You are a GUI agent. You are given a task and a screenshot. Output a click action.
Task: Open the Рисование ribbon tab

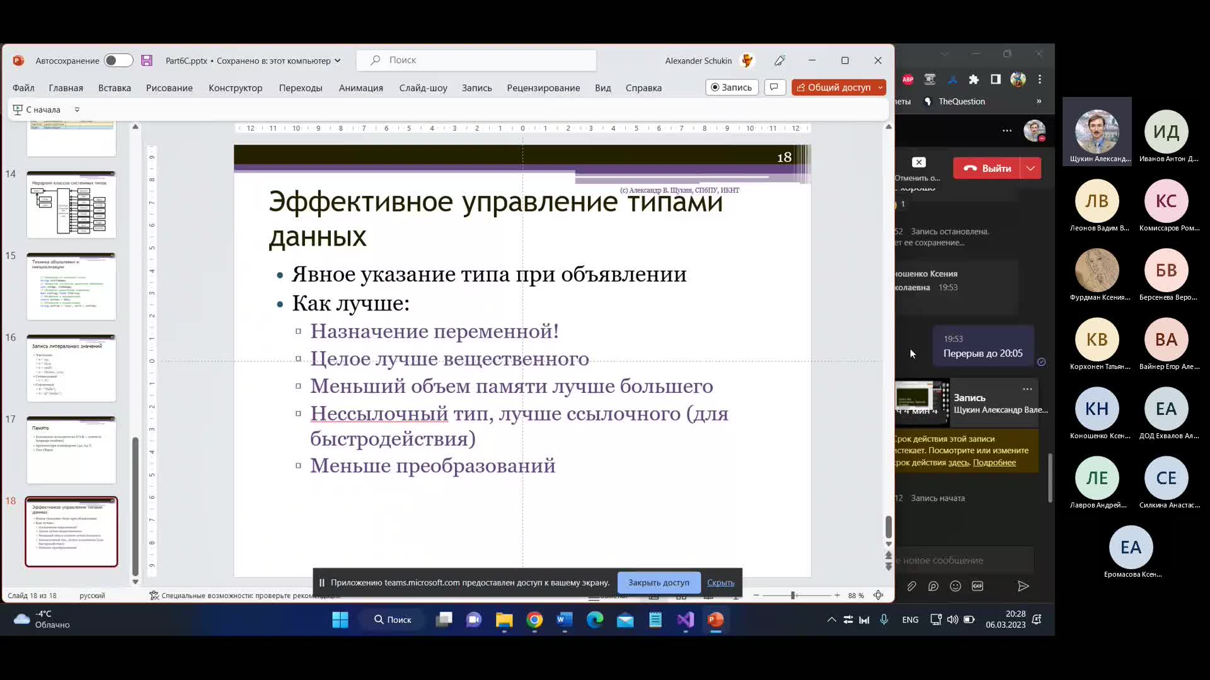(x=170, y=88)
